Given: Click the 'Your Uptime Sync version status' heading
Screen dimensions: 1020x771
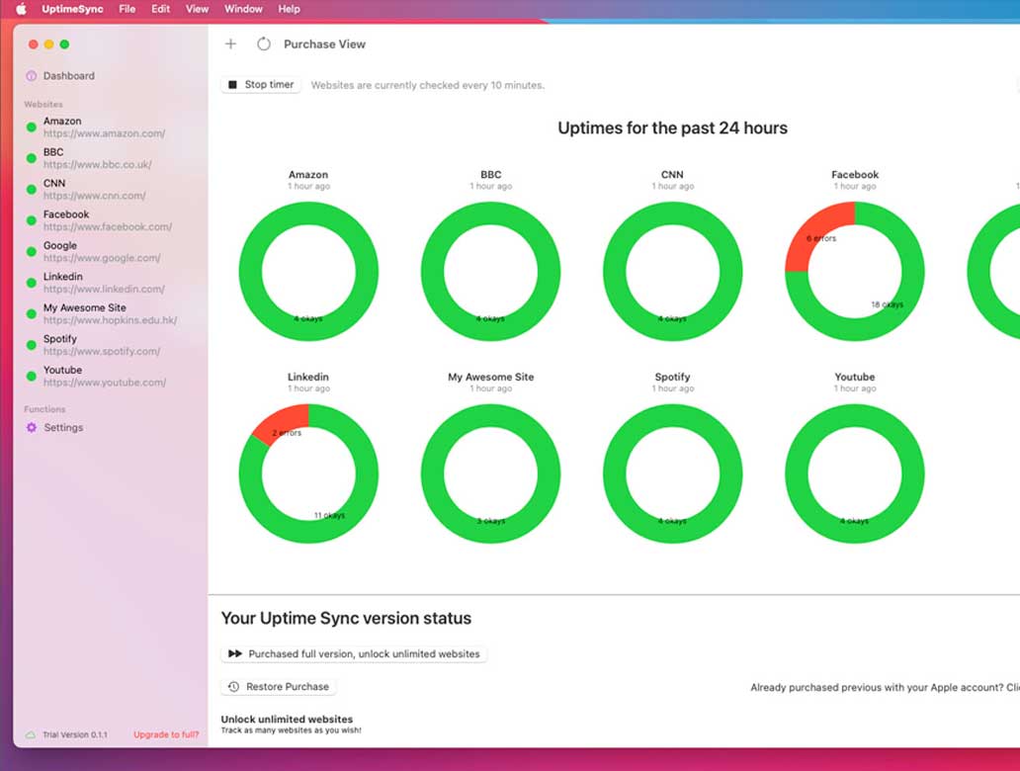Looking at the screenshot, I should click(x=346, y=618).
